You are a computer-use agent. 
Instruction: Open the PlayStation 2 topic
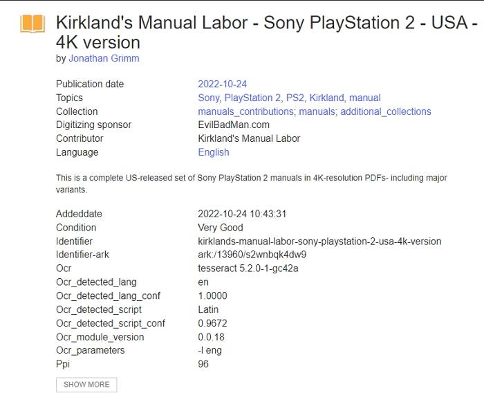252,98
